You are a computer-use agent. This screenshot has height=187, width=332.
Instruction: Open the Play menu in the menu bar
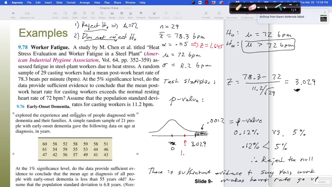coord(107,3)
